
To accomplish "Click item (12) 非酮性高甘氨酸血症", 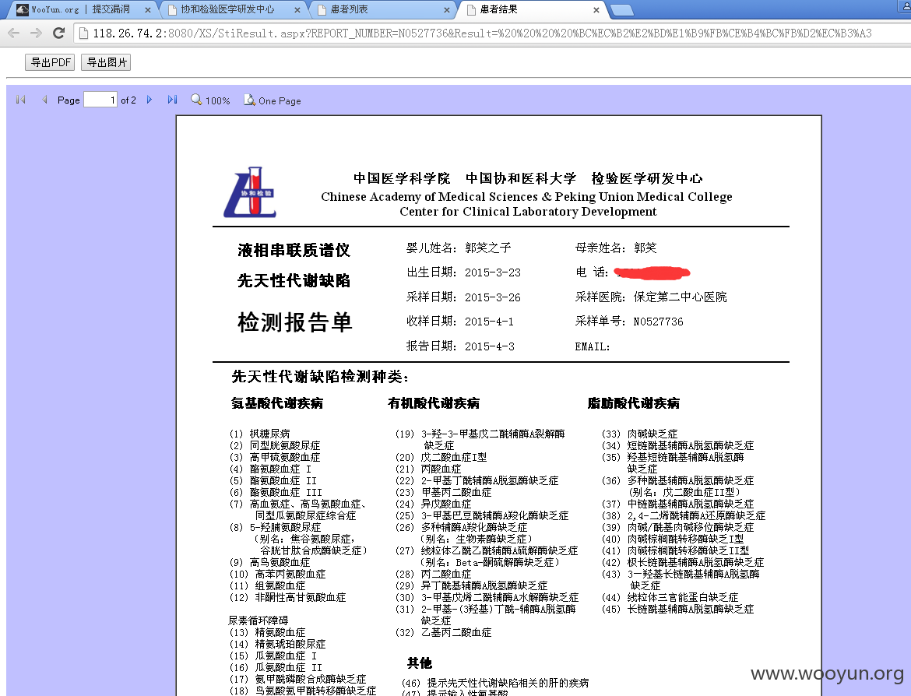I will click(x=287, y=597).
